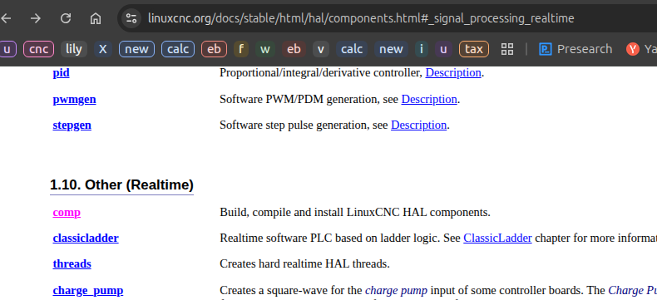Click text 'Software step pulse generation, see'
This screenshot has width=657, height=300.
point(304,125)
